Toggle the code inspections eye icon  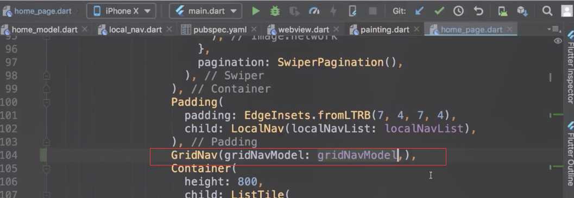tap(558, 41)
